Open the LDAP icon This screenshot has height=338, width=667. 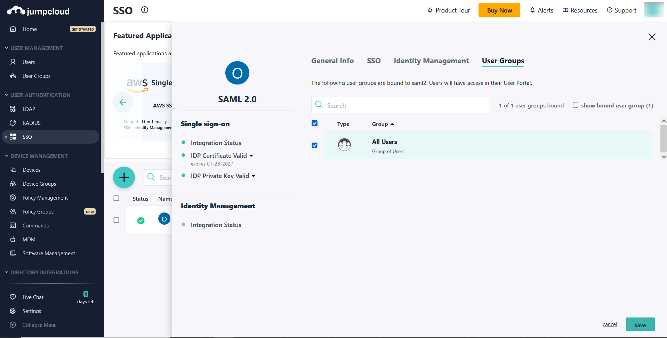(13, 109)
